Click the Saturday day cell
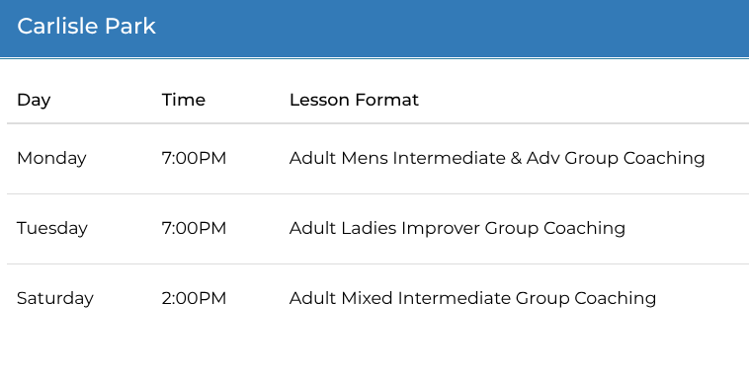The height and width of the screenshot is (375, 749). [55, 299]
